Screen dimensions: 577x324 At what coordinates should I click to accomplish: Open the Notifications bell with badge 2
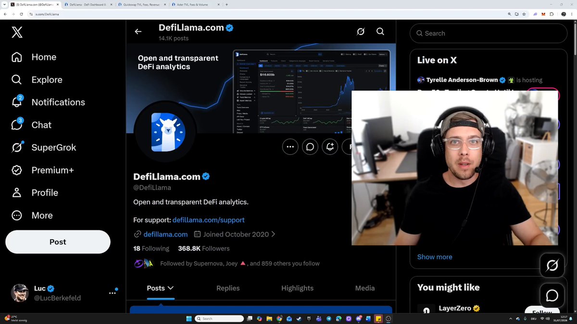click(x=17, y=102)
